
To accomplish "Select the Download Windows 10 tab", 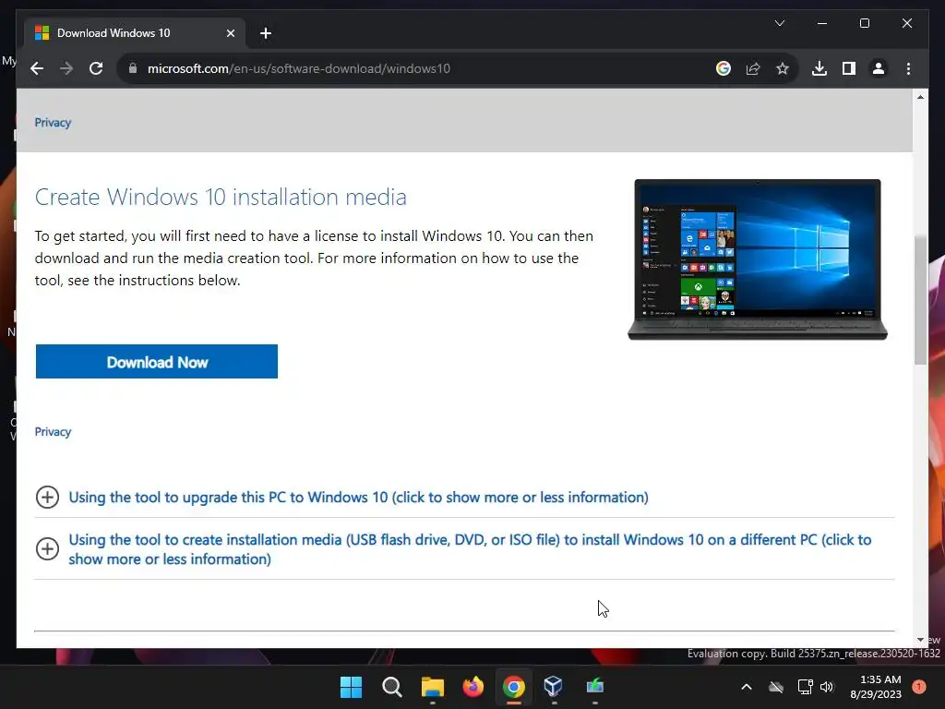I will tap(135, 33).
